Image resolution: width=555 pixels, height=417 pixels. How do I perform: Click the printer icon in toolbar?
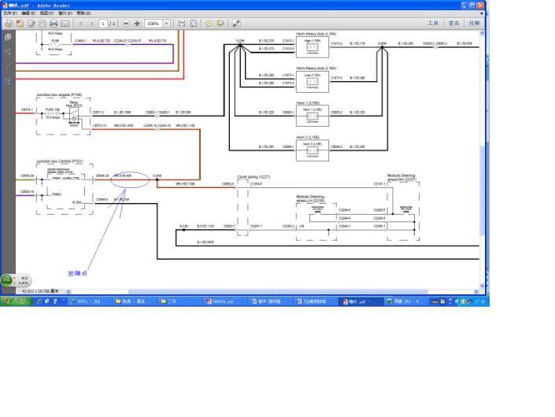tap(54, 24)
